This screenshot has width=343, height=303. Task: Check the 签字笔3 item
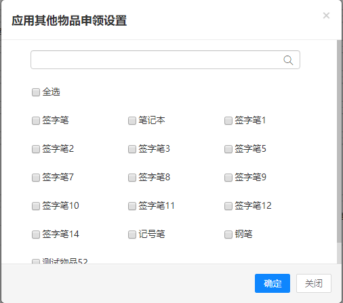coord(132,149)
